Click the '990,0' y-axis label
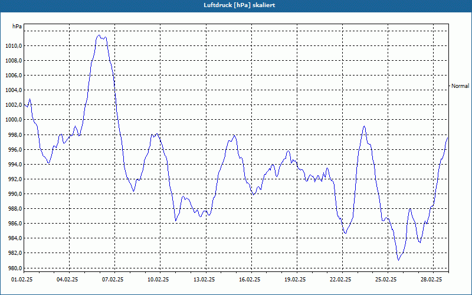This screenshot has width=472, height=295. [x=15, y=194]
